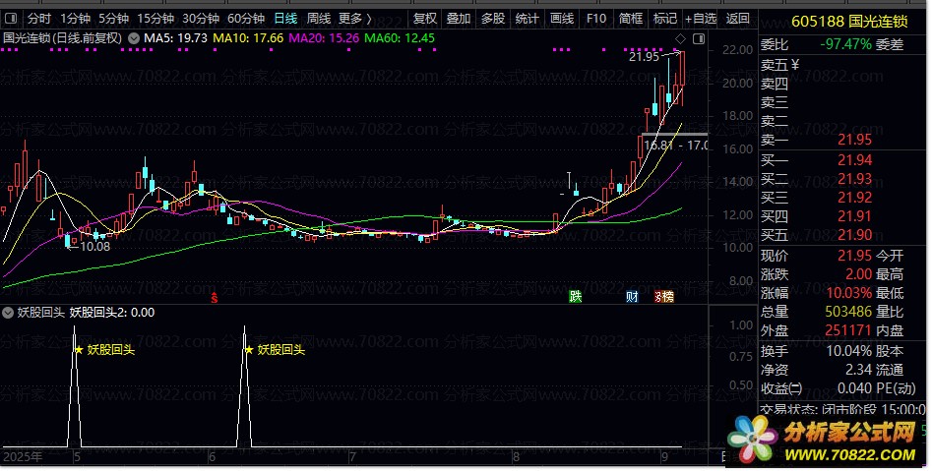This screenshot has height=471, width=932.
Task: Click the 换手 10.04% value
Action: [x=849, y=352]
